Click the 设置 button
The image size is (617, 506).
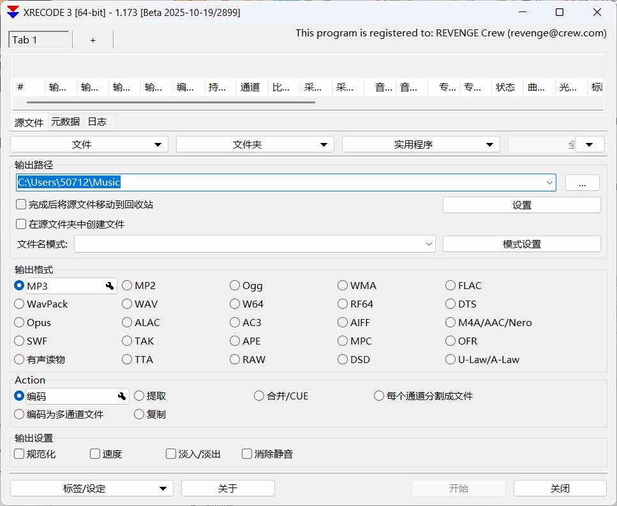point(521,205)
